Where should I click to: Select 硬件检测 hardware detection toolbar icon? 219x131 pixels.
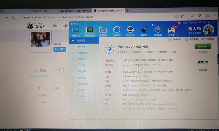(90, 31)
